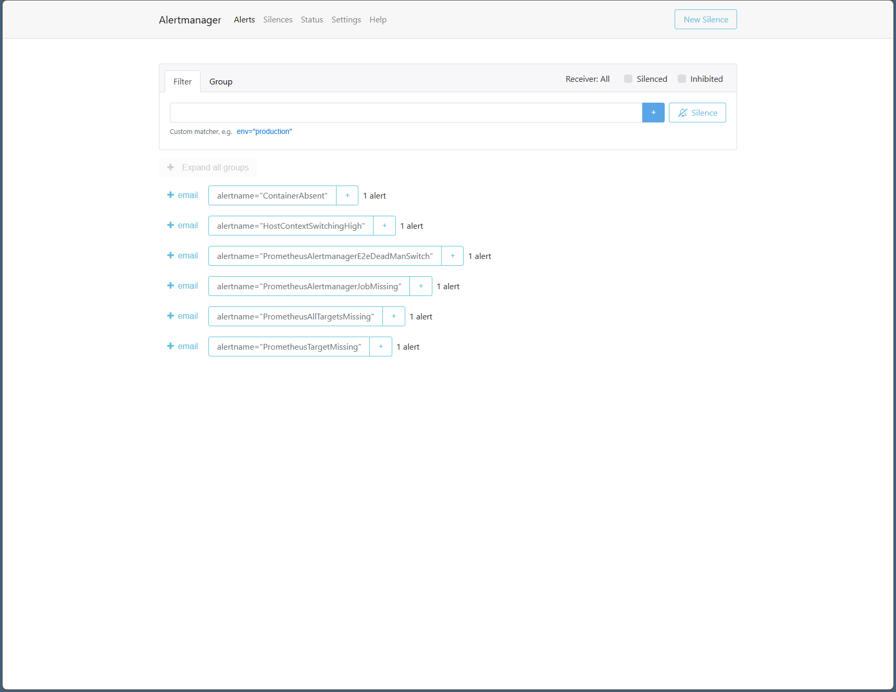Image resolution: width=896 pixels, height=692 pixels.
Task: Expand the email group for PrometheusTargetMissing
Action: click(182, 346)
